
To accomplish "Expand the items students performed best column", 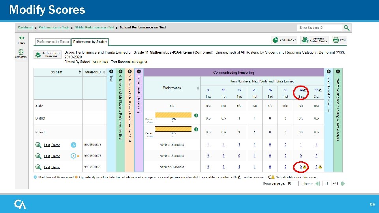I will click(120, 71).
